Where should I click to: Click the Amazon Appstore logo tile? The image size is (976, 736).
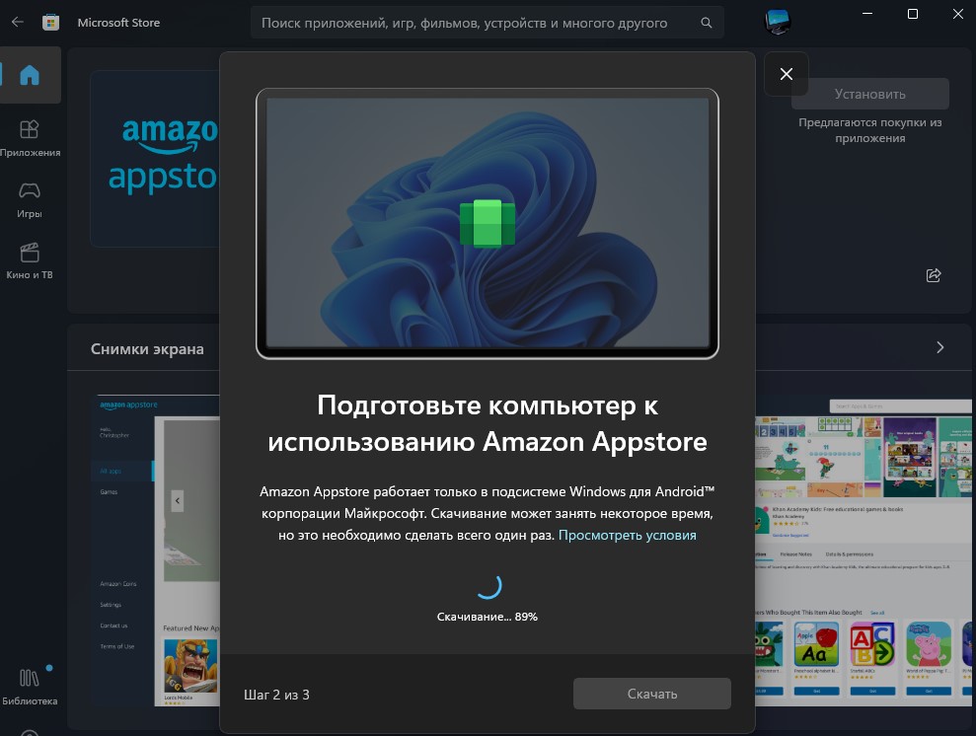(155, 159)
